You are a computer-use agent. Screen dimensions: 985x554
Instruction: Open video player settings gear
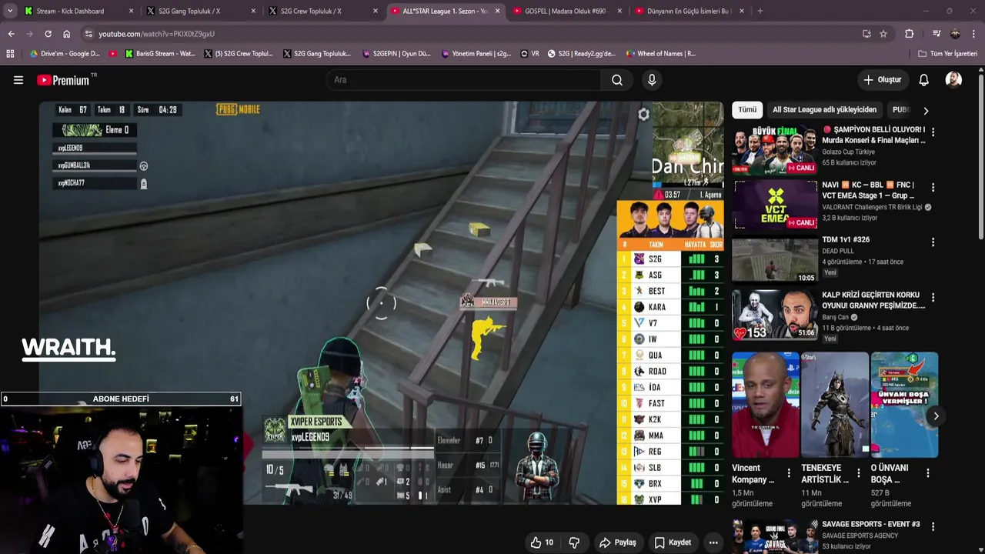(x=643, y=115)
